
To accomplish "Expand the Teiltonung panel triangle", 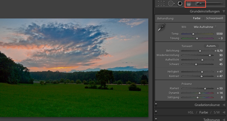I will pyautogui.click(x=223, y=120).
